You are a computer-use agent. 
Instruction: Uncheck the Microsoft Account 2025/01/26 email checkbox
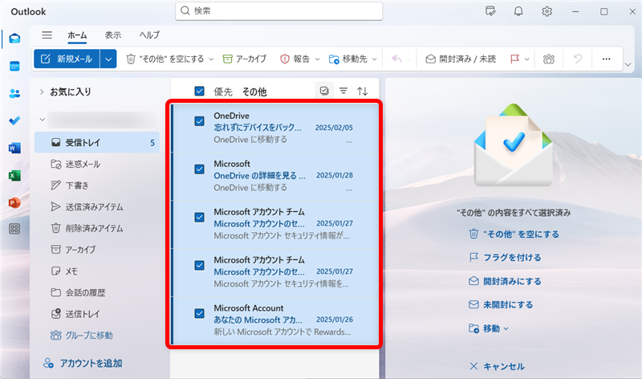[200, 313]
